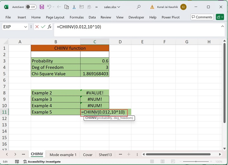Switch to the Insert tab
Screen dimensions: 228x165
tap(22, 17)
